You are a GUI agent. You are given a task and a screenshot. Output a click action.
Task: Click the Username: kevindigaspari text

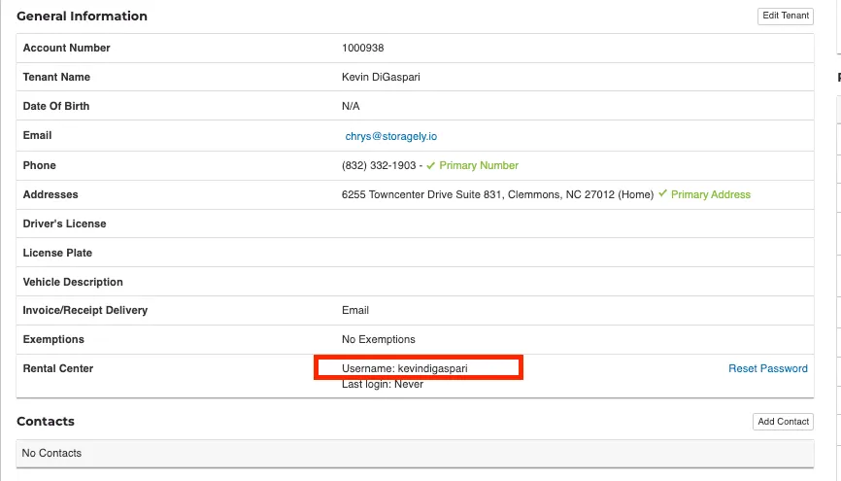405,368
